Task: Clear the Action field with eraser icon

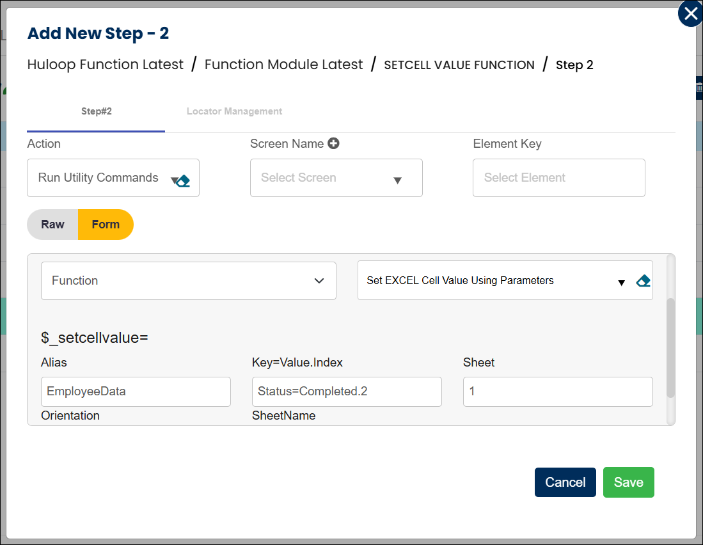Action: pos(183,180)
